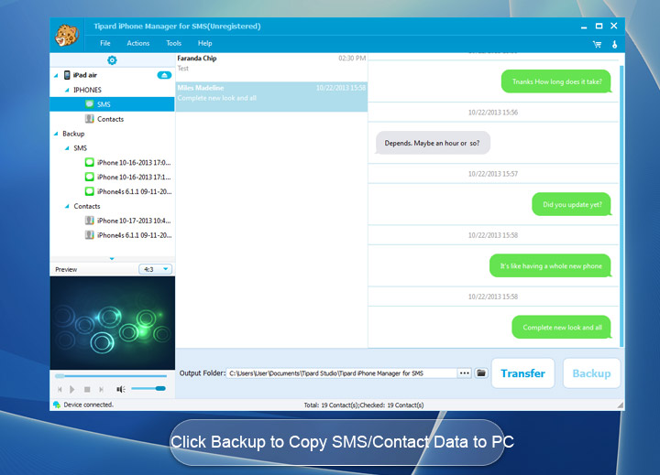The image size is (660, 475).
Task: Open the File menu
Action: pos(105,43)
